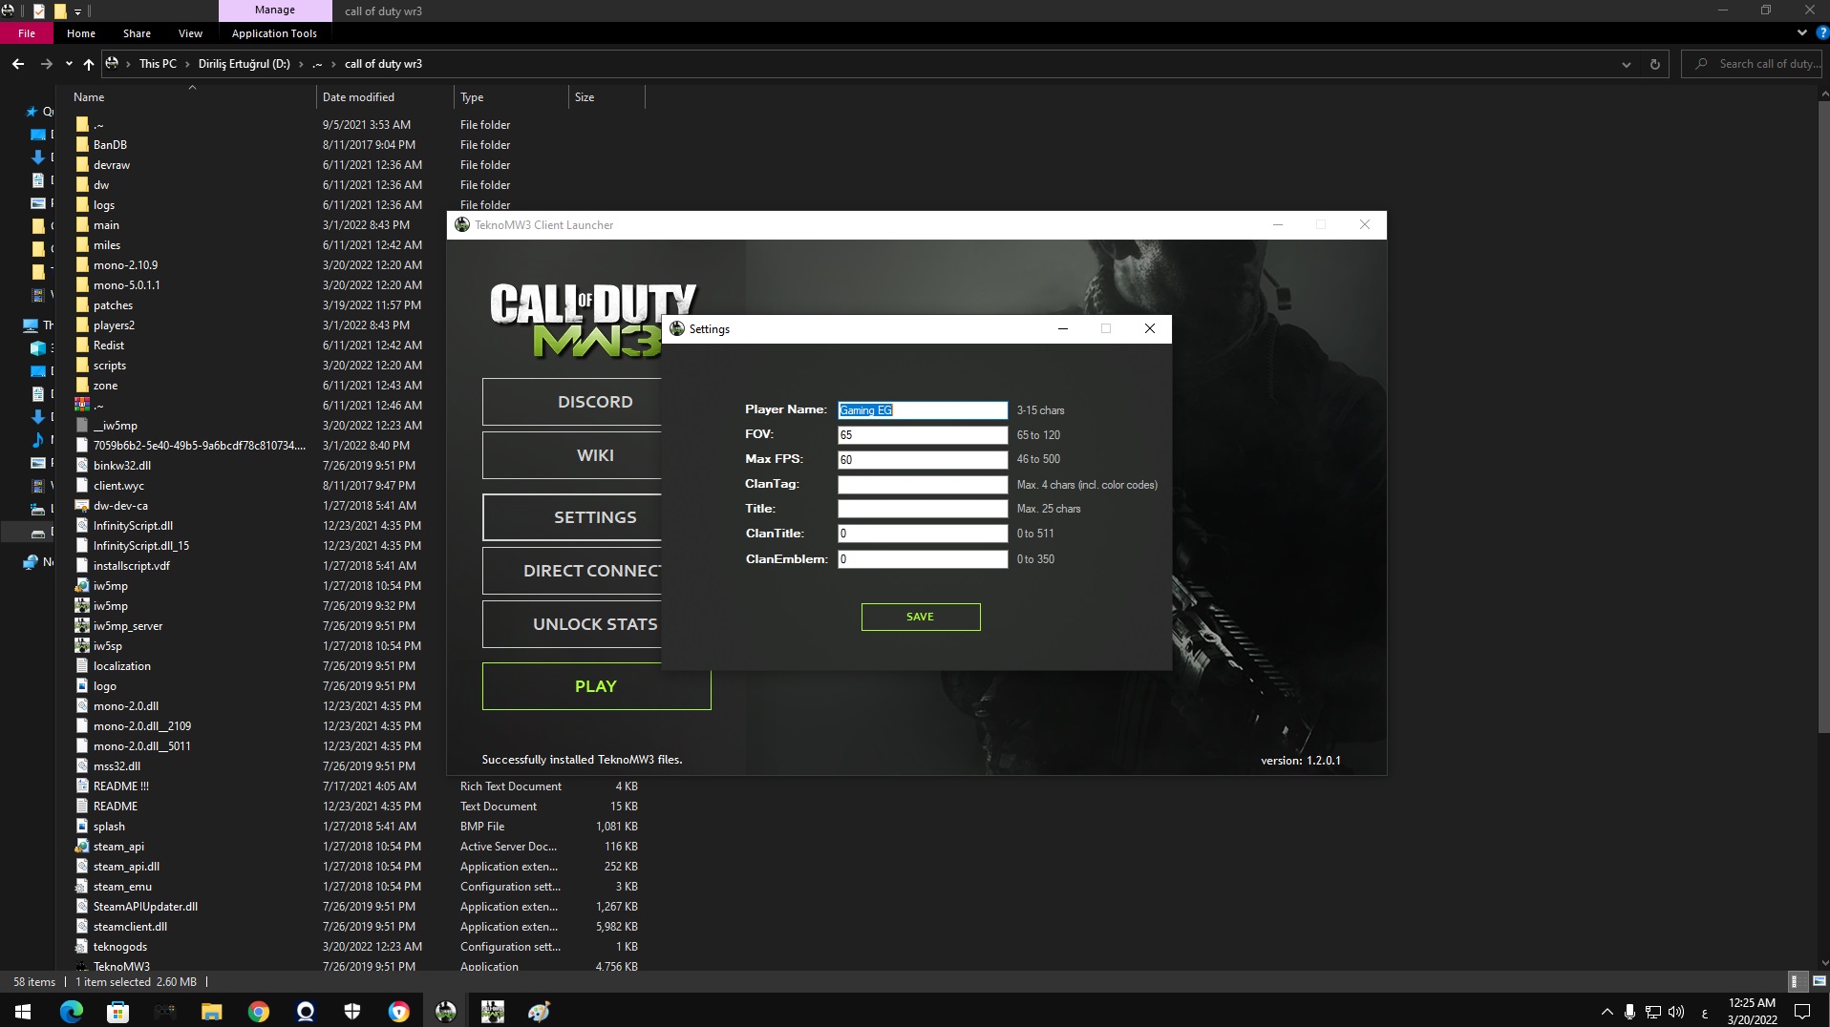Switch to the View ribbon tab
The height and width of the screenshot is (1027, 1830).
tap(190, 33)
